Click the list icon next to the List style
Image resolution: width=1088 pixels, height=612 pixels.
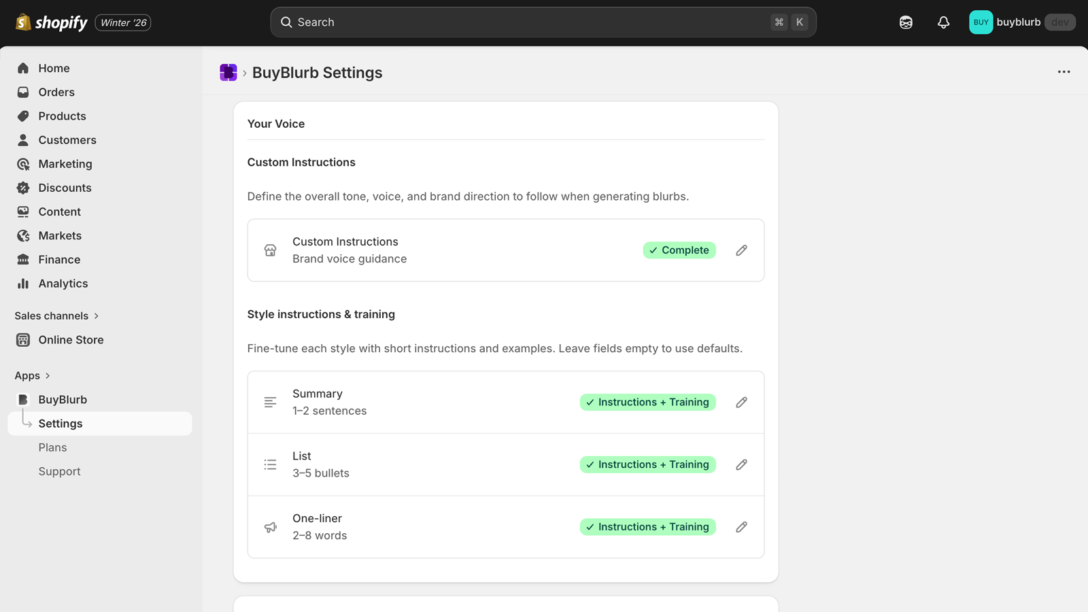point(270,464)
